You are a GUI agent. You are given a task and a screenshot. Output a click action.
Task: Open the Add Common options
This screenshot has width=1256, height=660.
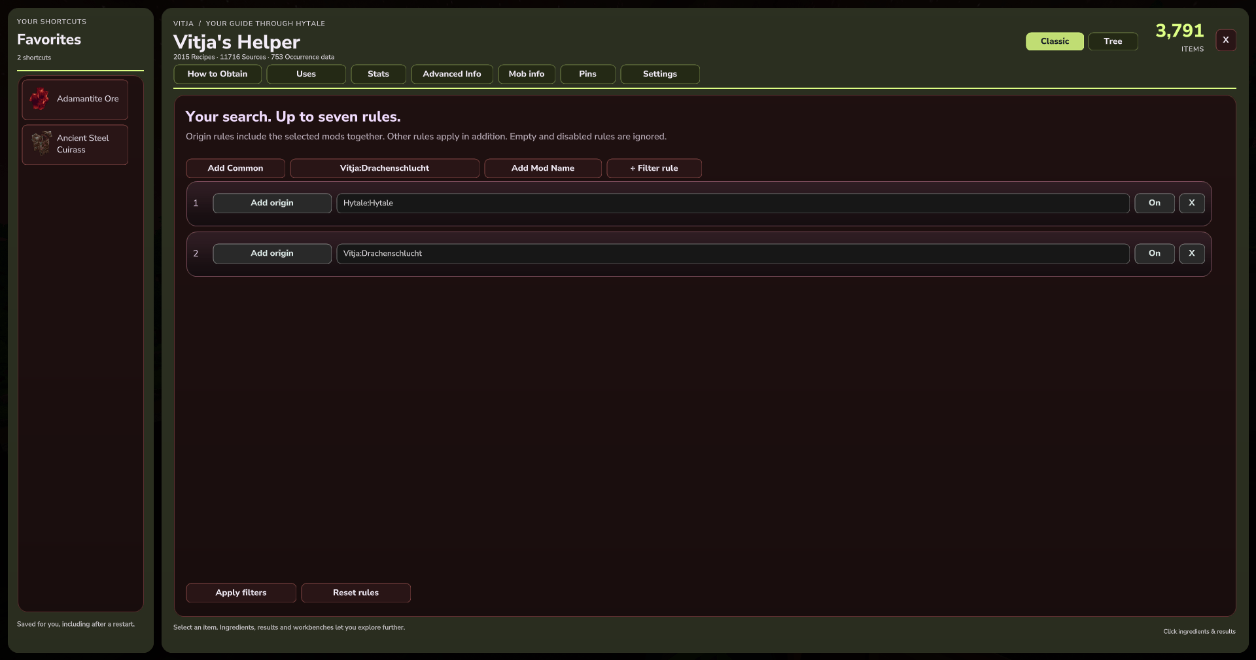235,168
